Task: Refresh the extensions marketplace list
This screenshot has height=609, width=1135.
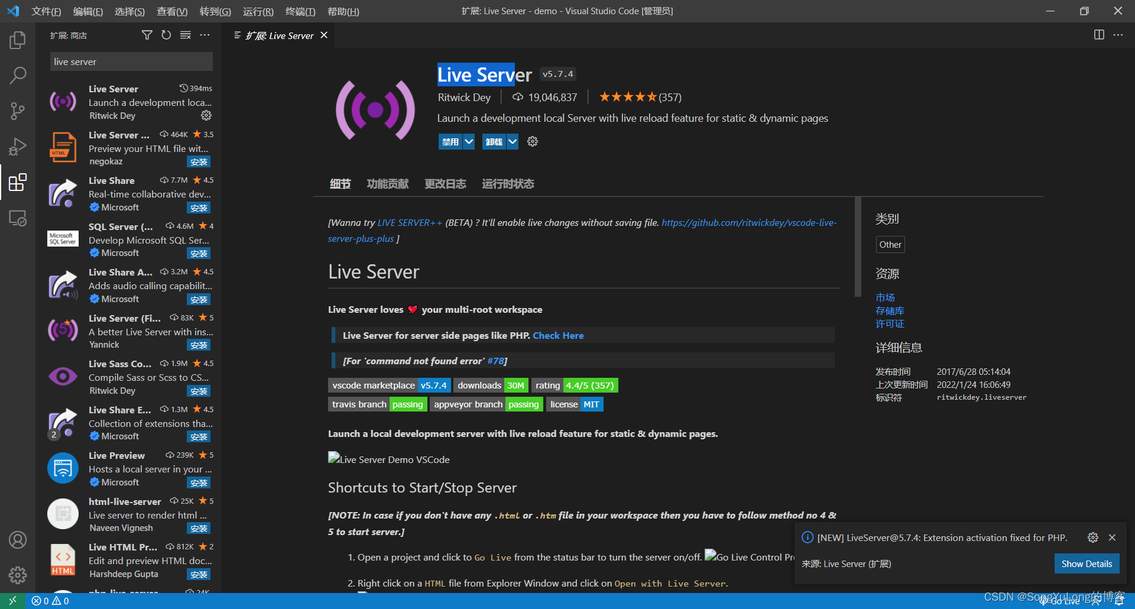Action: pyautogui.click(x=166, y=35)
